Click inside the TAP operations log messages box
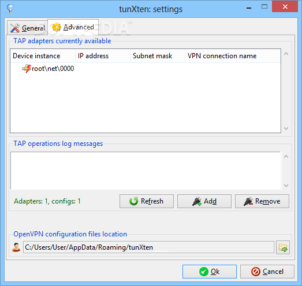The image size is (302, 286). coord(146,171)
